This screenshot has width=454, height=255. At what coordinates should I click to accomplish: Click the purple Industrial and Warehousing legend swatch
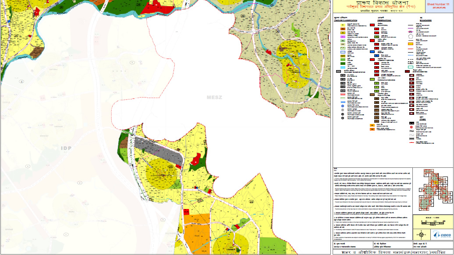[343, 37]
